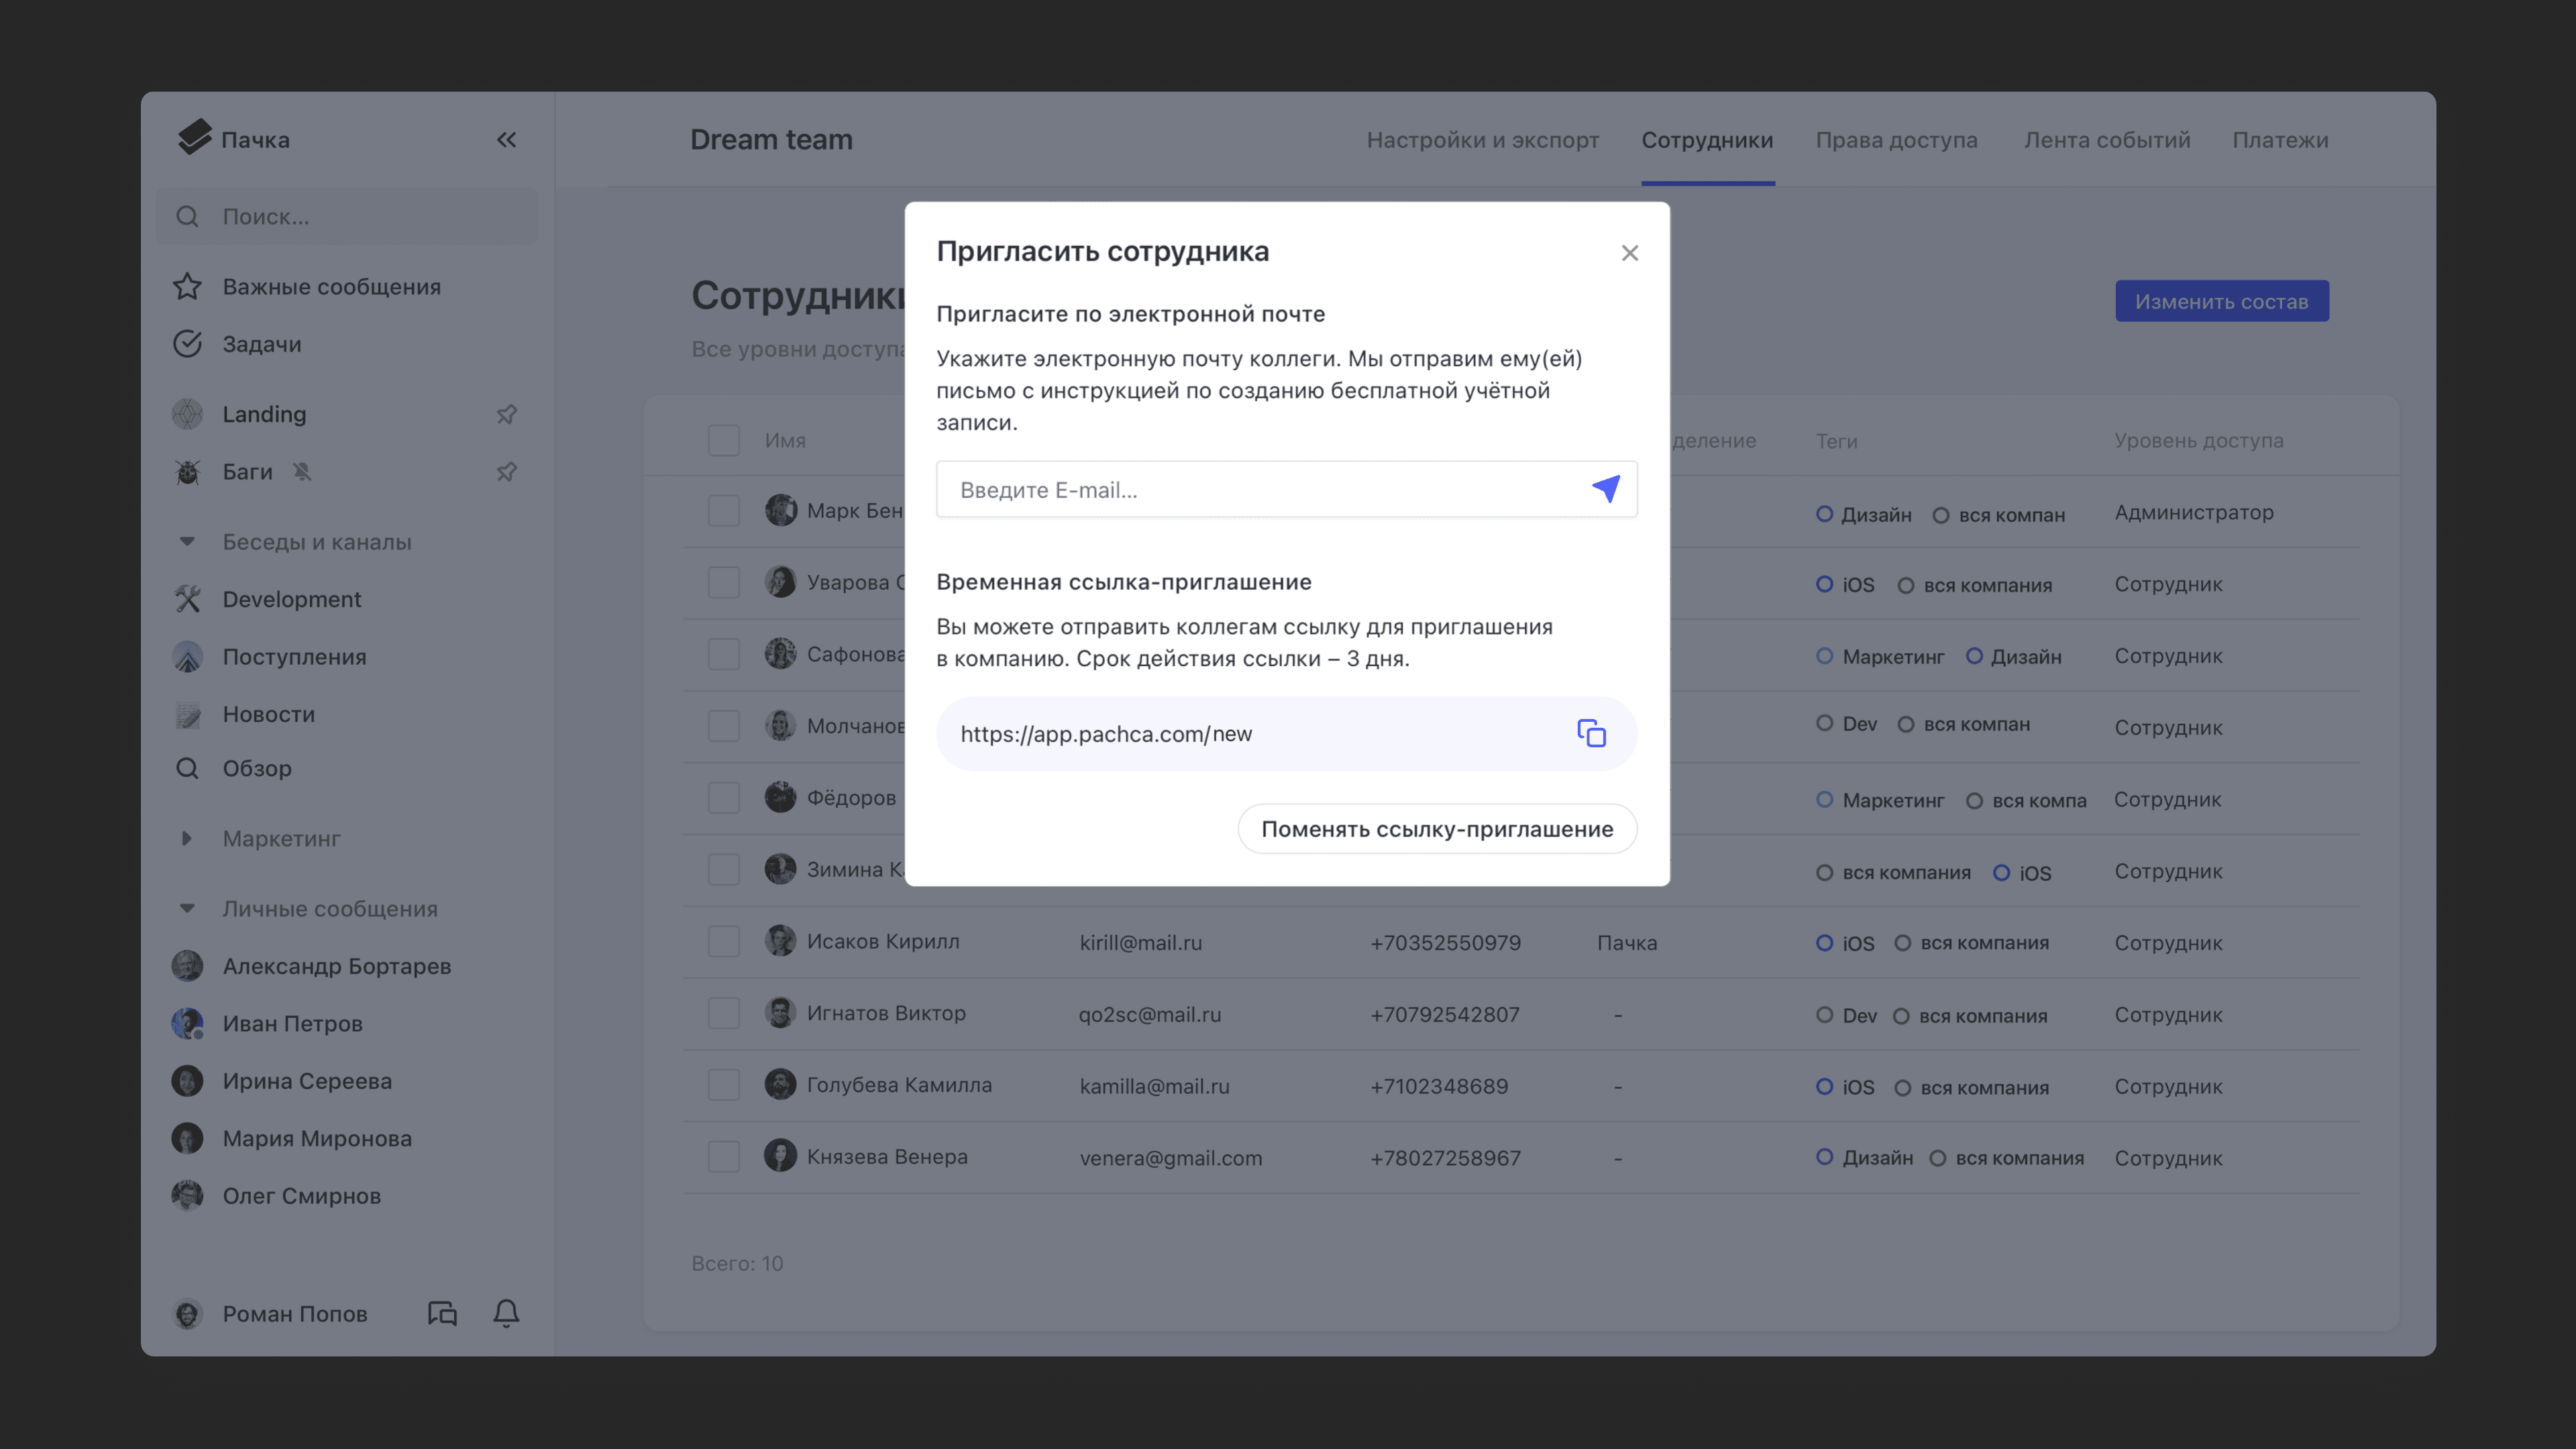
Task: Switch to the Сотрудники tab
Action: 1707,140
